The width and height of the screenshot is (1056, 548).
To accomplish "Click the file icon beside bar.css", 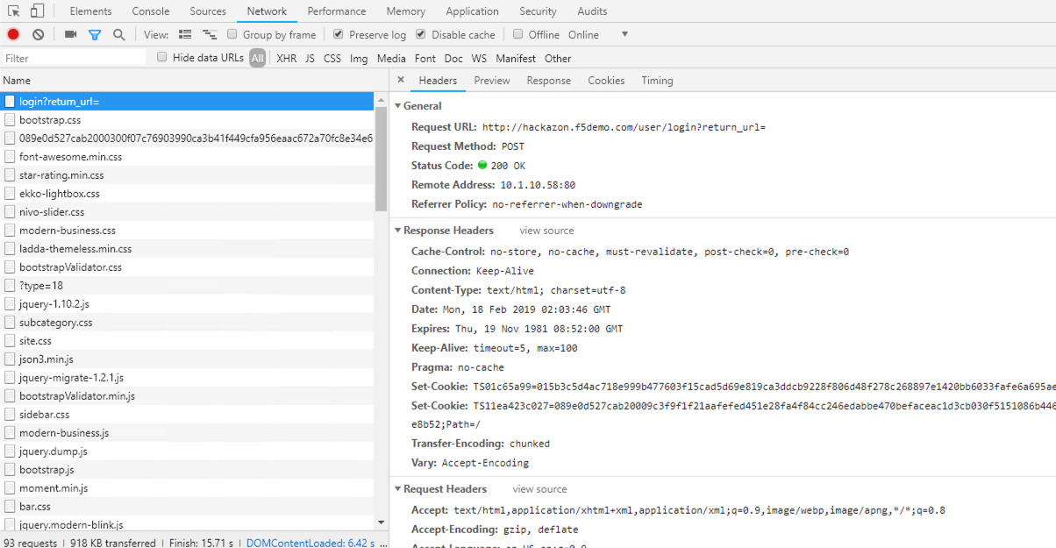I will click(x=10, y=507).
